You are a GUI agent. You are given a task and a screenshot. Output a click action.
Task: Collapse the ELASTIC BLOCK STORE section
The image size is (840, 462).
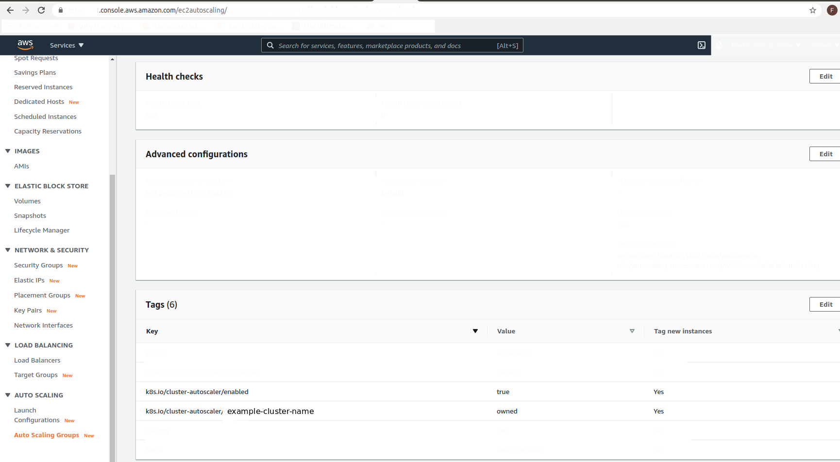[8, 186]
